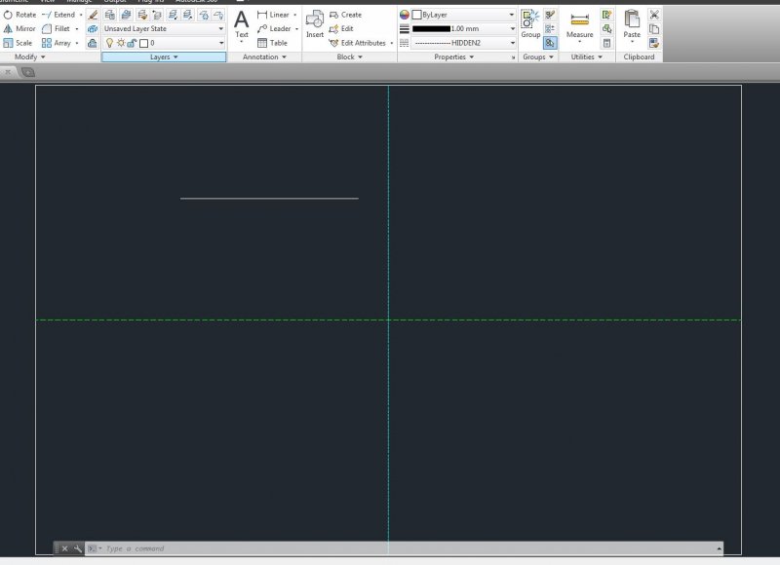Click the Measure tool

579,26
